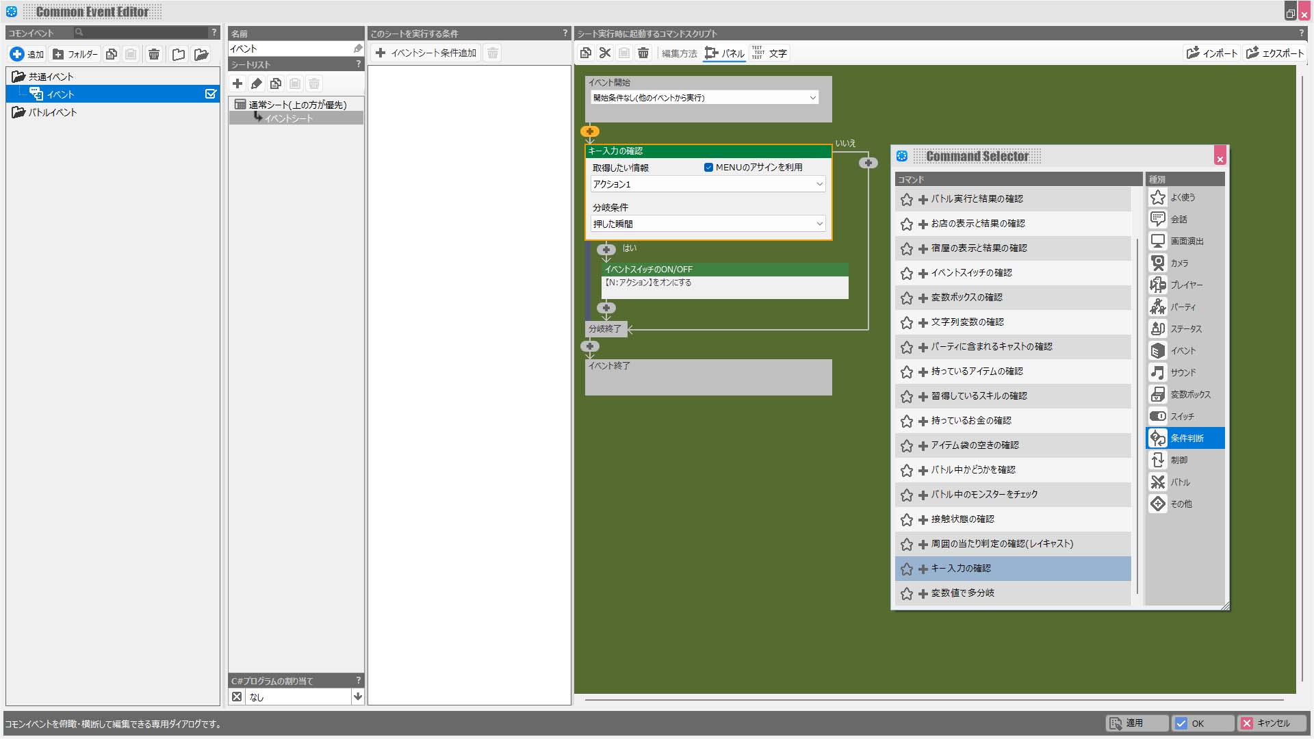Select the 会話 category icon
1314x739 pixels.
point(1157,219)
